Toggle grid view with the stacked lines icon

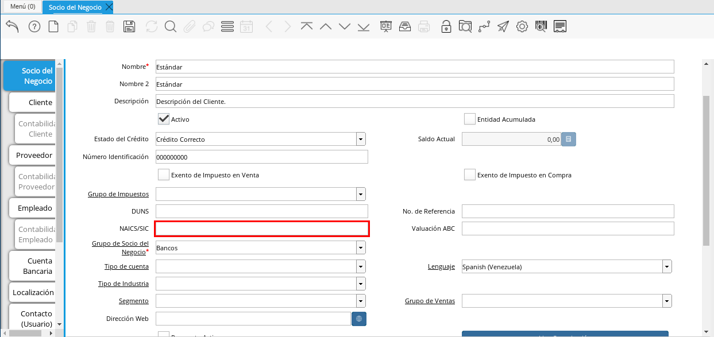point(227,26)
